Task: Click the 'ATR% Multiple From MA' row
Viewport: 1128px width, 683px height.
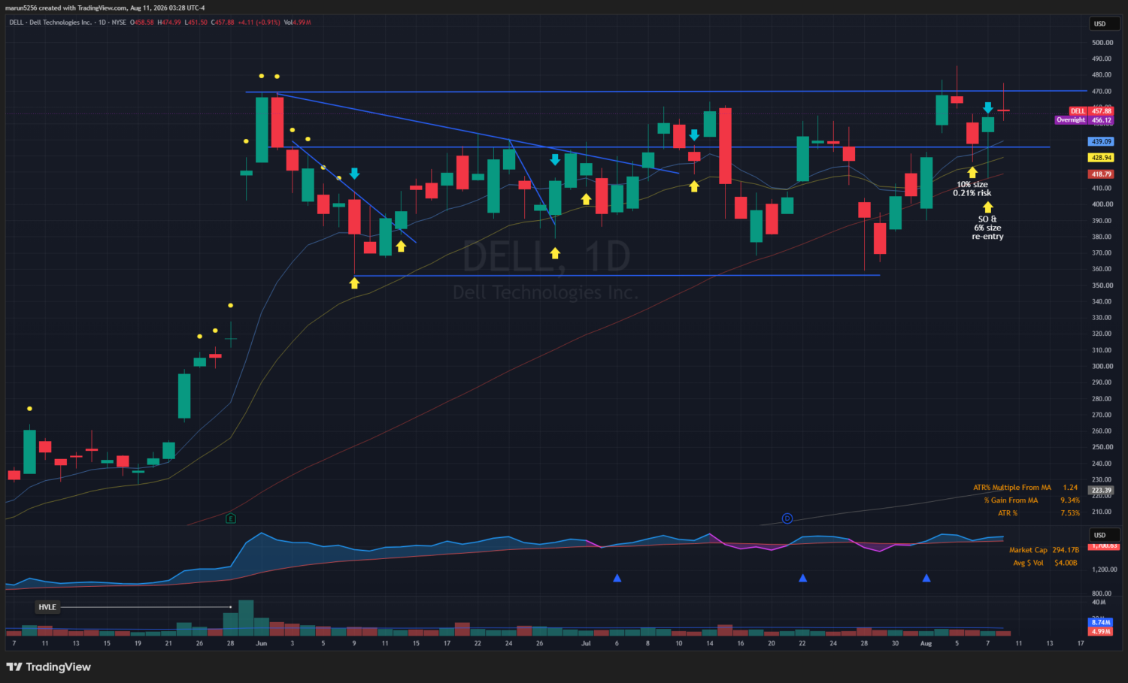Action: [1026, 488]
